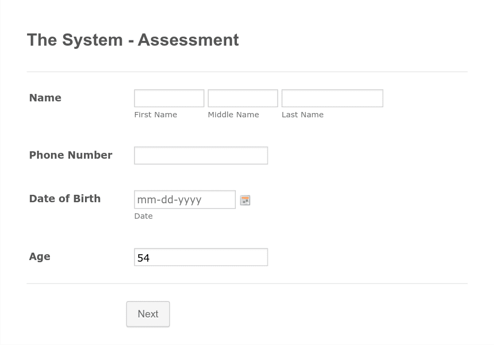Focus the Phone Number input box

pos(200,155)
